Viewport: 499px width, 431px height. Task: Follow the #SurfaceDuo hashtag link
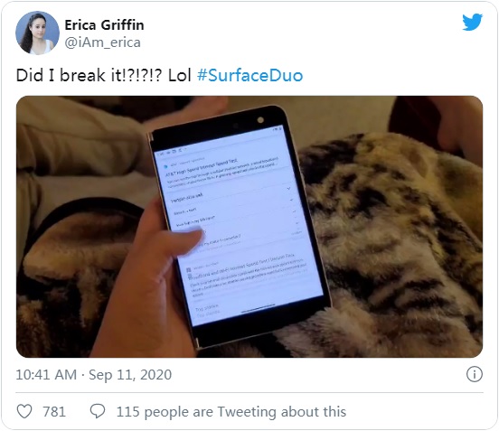point(249,76)
